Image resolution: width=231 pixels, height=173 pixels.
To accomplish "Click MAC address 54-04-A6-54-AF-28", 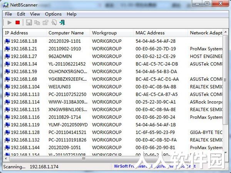I will pyautogui.click(x=156, y=41).
